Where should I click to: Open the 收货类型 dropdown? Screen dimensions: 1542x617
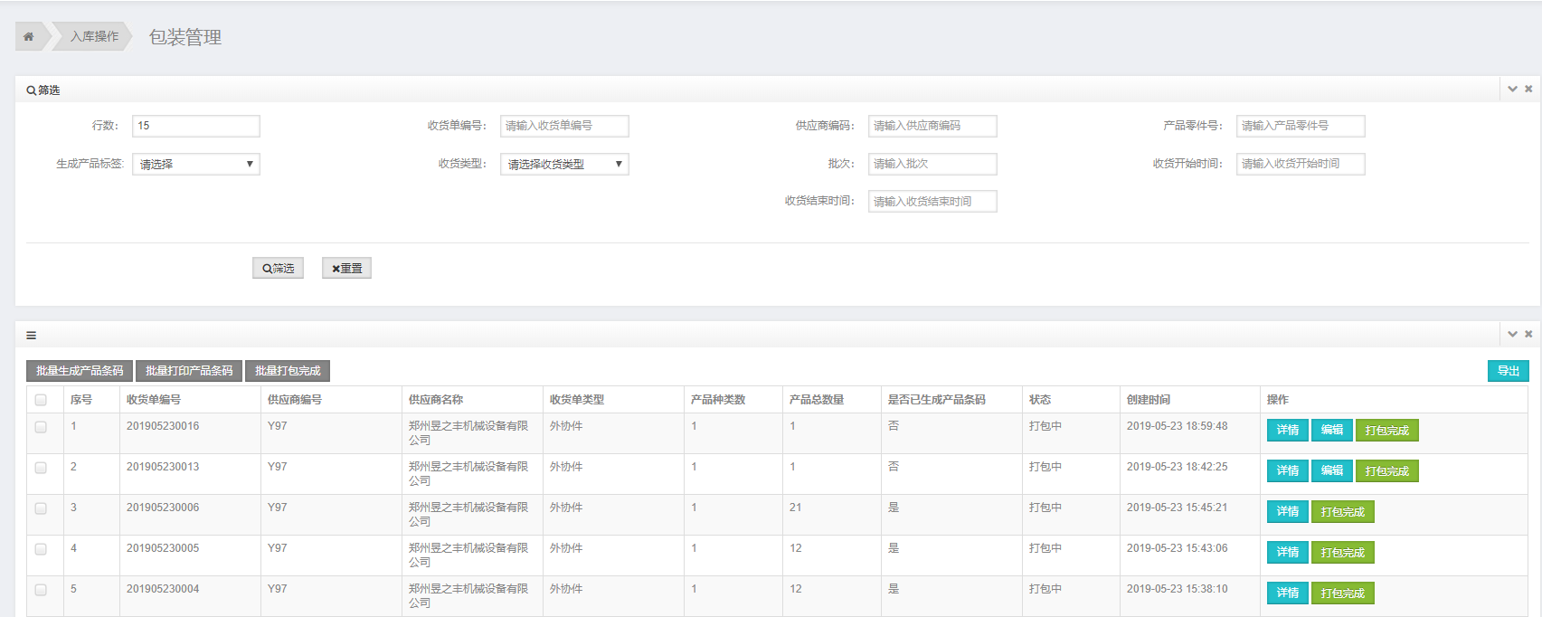tap(564, 164)
